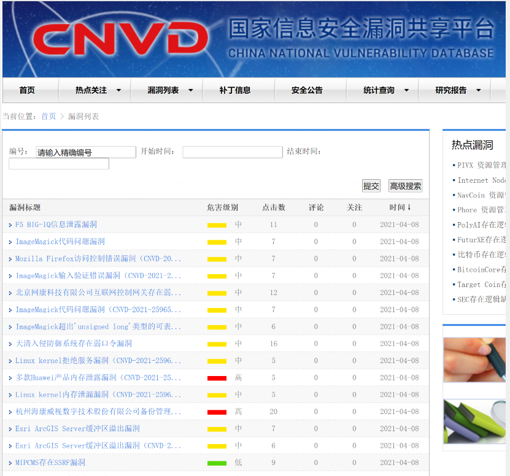
Task: Click the red CNVD logo
Action: tap(120, 39)
